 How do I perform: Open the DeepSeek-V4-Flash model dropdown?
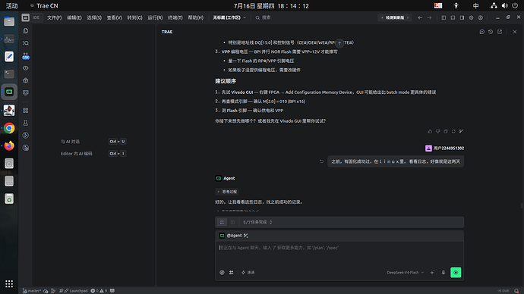point(406,272)
